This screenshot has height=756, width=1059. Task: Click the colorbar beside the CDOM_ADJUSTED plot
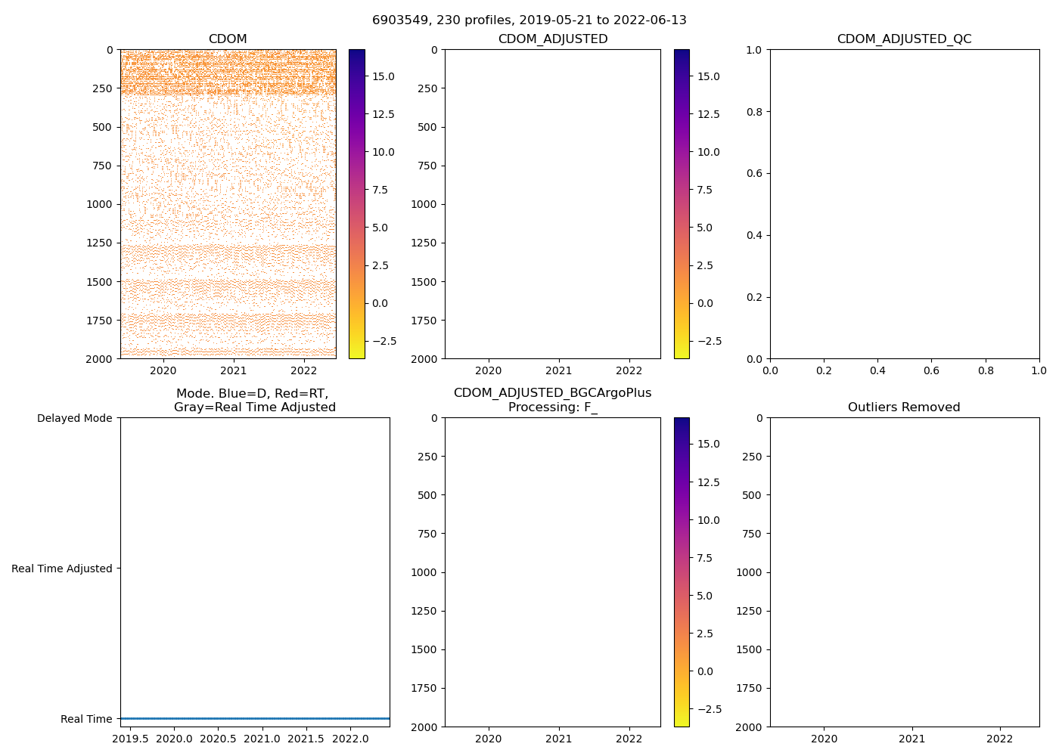(682, 204)
